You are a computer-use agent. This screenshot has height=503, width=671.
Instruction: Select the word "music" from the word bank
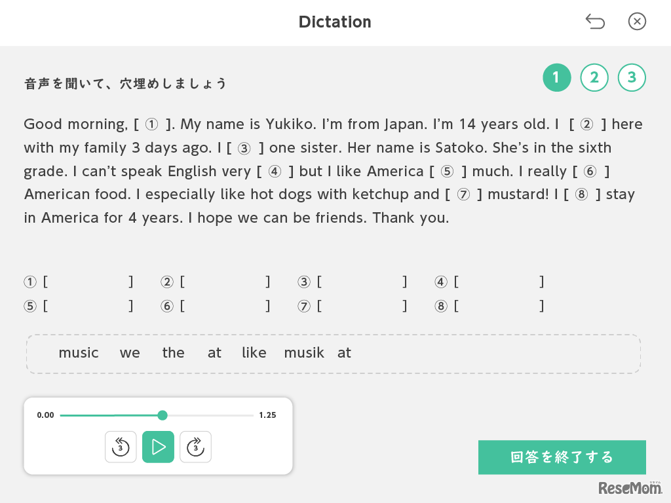pyautogui.click(x=79, y=352)
